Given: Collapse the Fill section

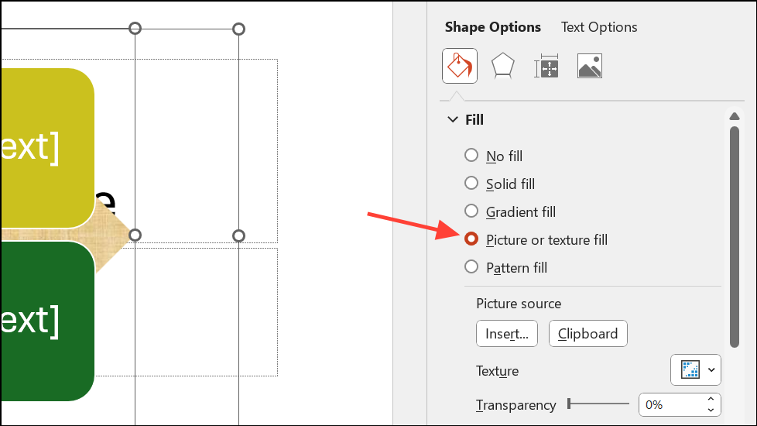Looking at the screenshot, I should 453,120.
